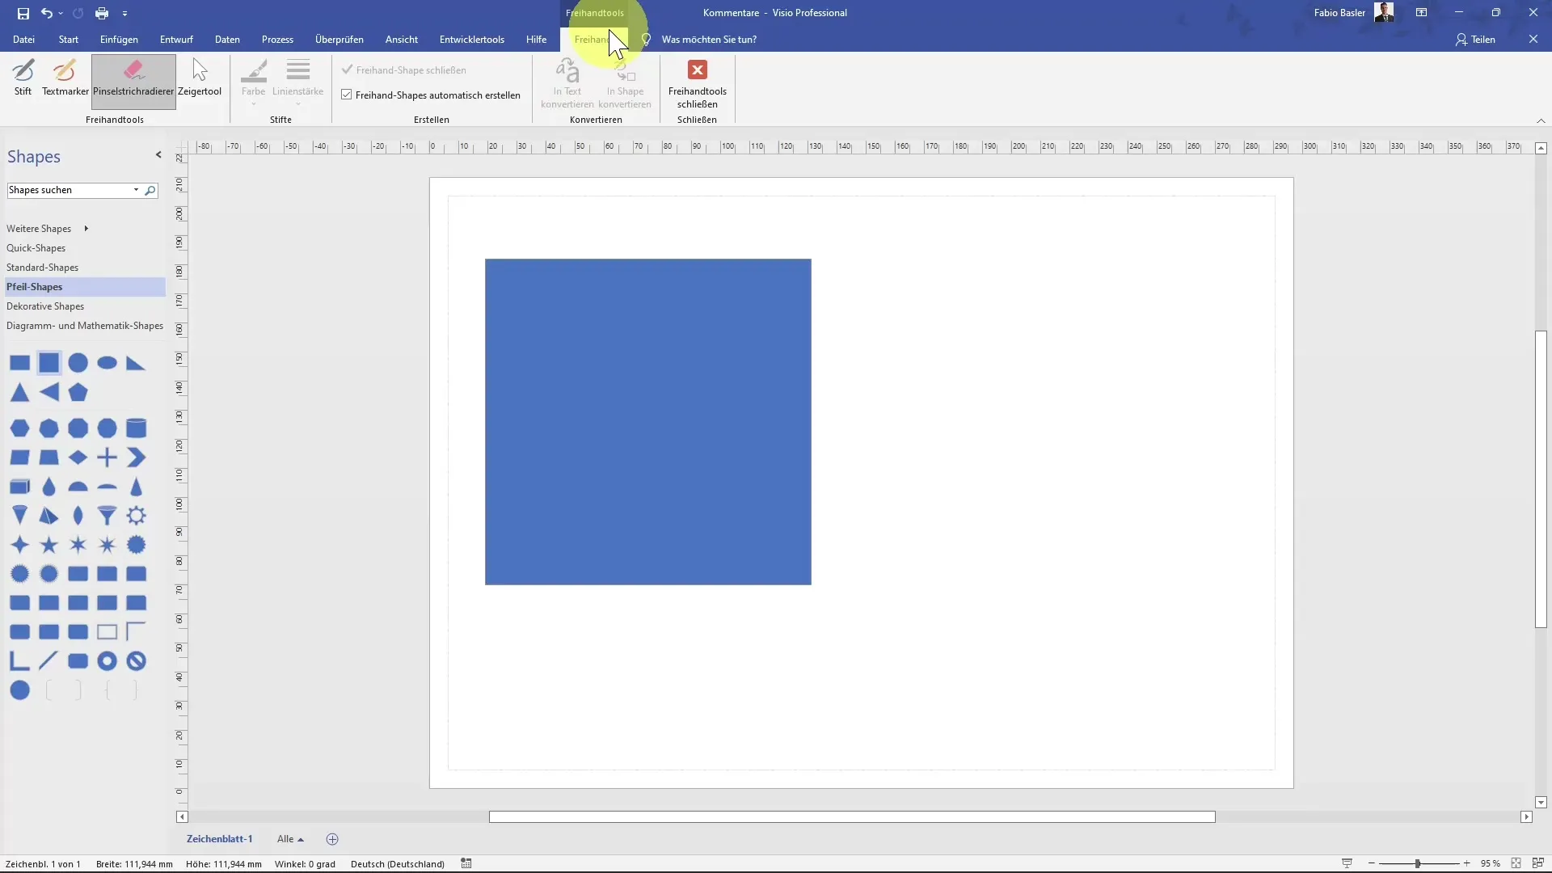Click In Text konvertieren icon

point(567,82)
